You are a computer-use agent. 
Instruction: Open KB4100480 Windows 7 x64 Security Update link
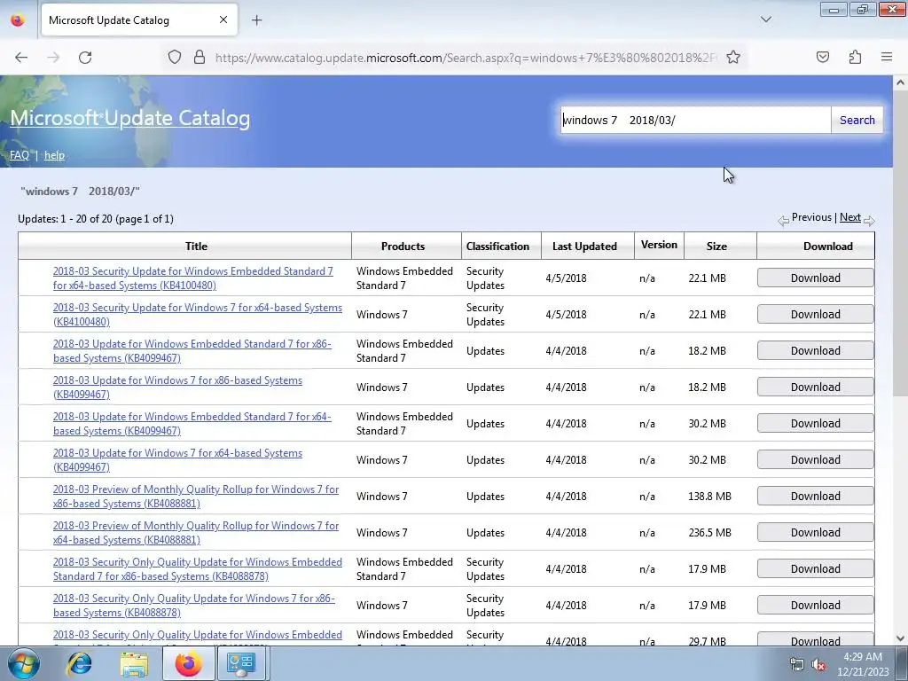198,315
